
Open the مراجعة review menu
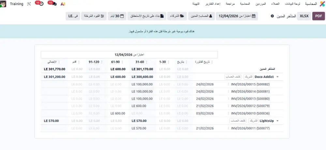click(230, 4)
